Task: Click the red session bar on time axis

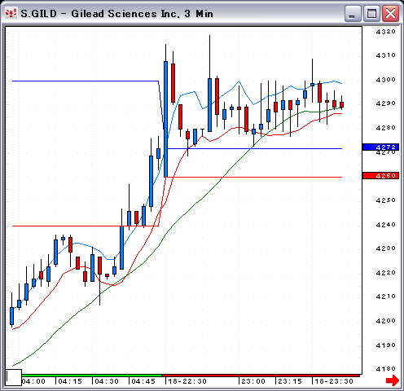Action: [x=261, y=376]
